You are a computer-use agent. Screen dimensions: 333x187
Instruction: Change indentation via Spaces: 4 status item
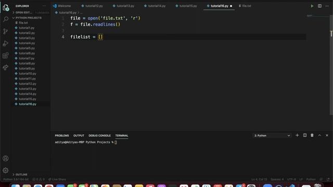(x=277, y=179)
